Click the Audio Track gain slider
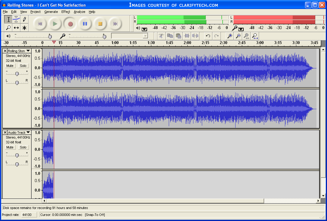Screen dimensions: 327x221 coord(17,155)
